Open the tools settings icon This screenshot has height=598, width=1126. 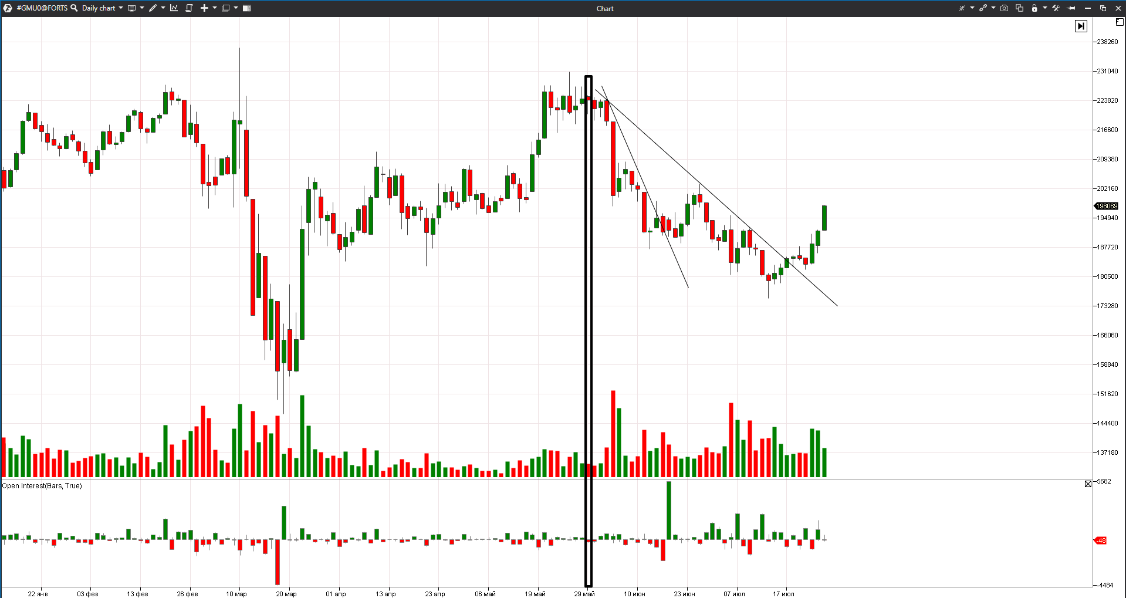click(1057, 8)
